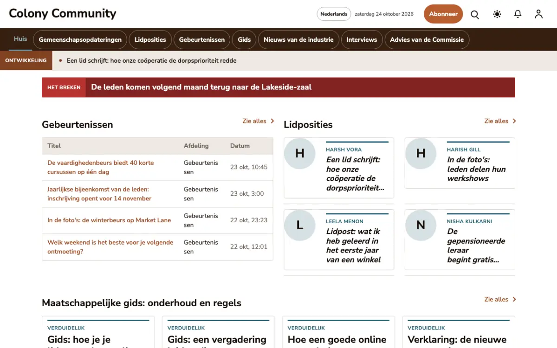This screenshot has height=348, width=557.
Task: Click Nisha Kulkarni's avatar circle
Action: tap(421, 225)
